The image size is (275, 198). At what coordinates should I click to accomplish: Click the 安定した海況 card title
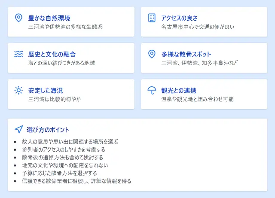(x=46, y=90)
